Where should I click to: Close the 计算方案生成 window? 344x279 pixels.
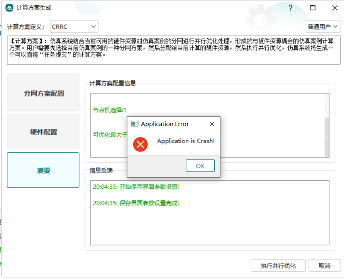(x=334, y=8)
